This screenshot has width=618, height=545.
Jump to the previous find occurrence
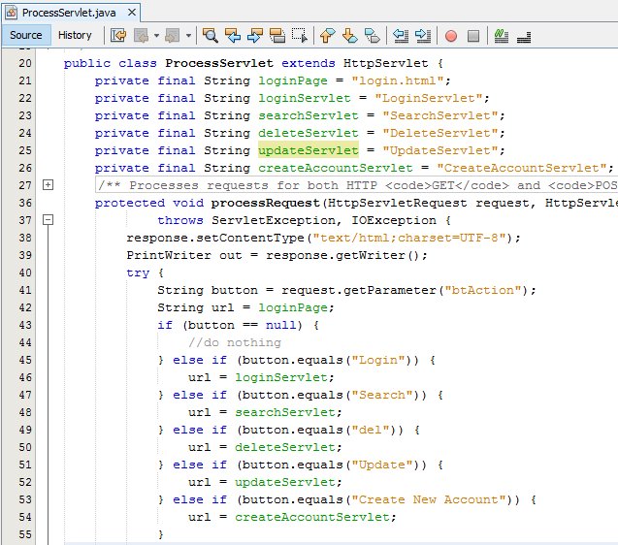tap(233, 36)
